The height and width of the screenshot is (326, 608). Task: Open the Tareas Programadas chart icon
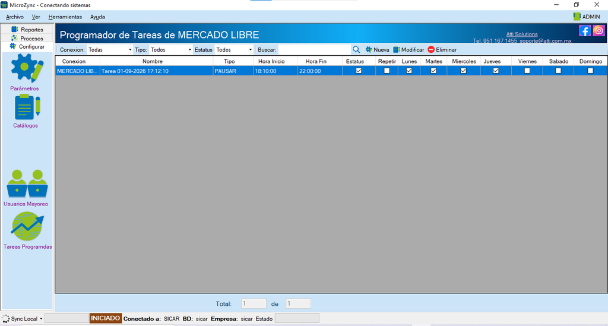point(27,226)
